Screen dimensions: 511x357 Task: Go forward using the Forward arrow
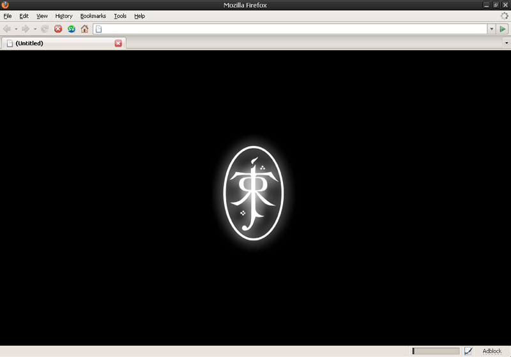pos(26,29)
